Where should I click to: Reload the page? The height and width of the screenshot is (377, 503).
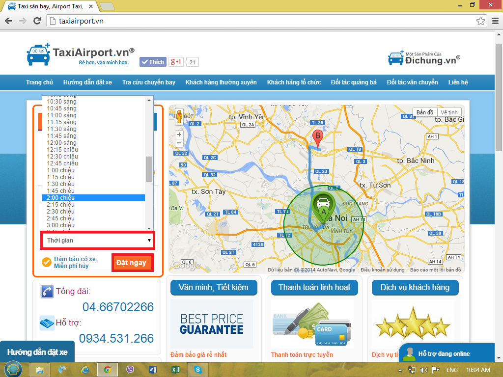[37, 21]
